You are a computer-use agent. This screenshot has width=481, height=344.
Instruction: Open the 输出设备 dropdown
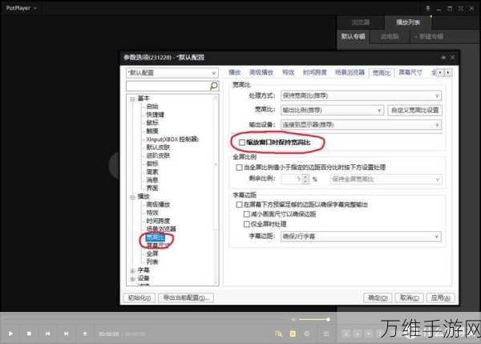[x=361, y=124]
